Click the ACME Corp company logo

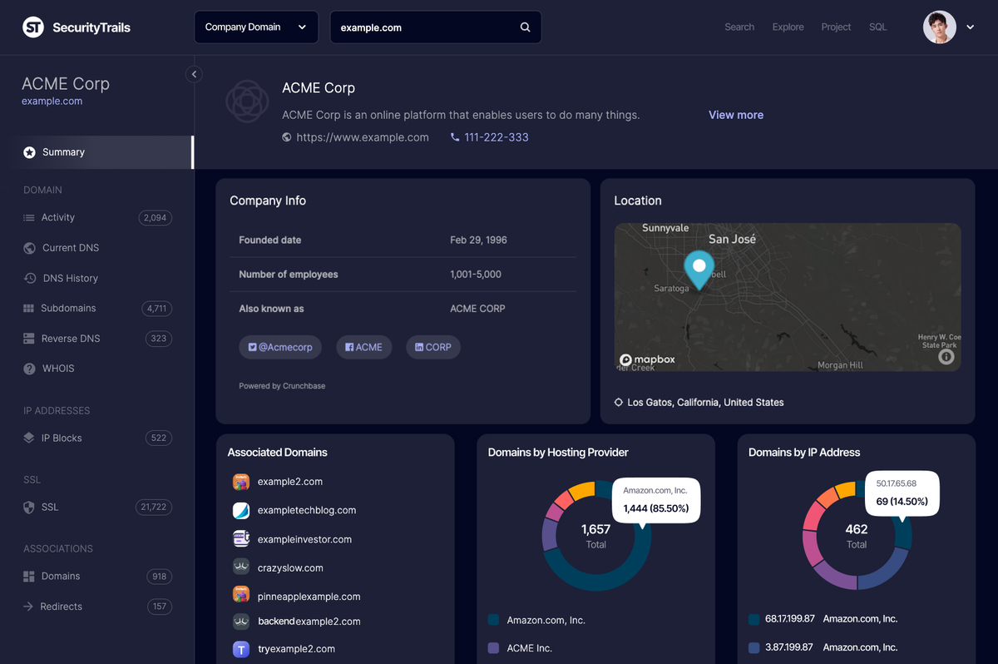pyautogui.click(x=247, y=102)
